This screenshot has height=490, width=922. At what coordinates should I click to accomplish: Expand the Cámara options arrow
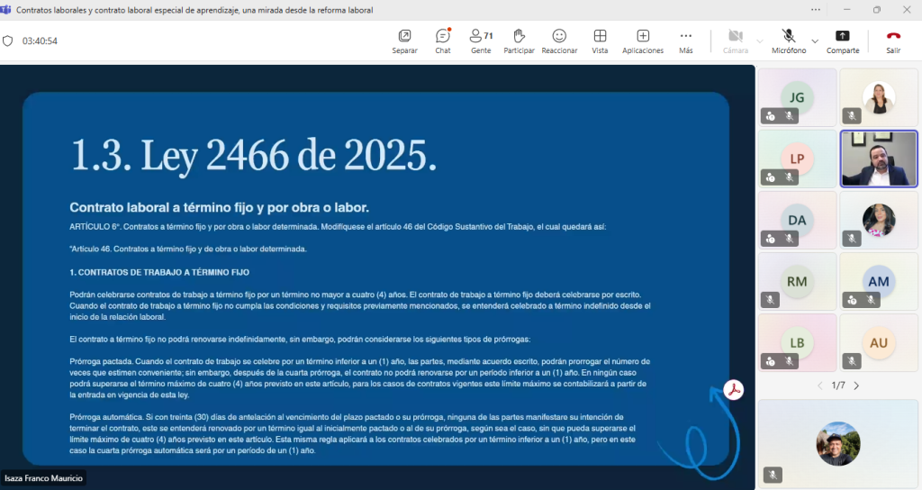(x=760, y=41)
